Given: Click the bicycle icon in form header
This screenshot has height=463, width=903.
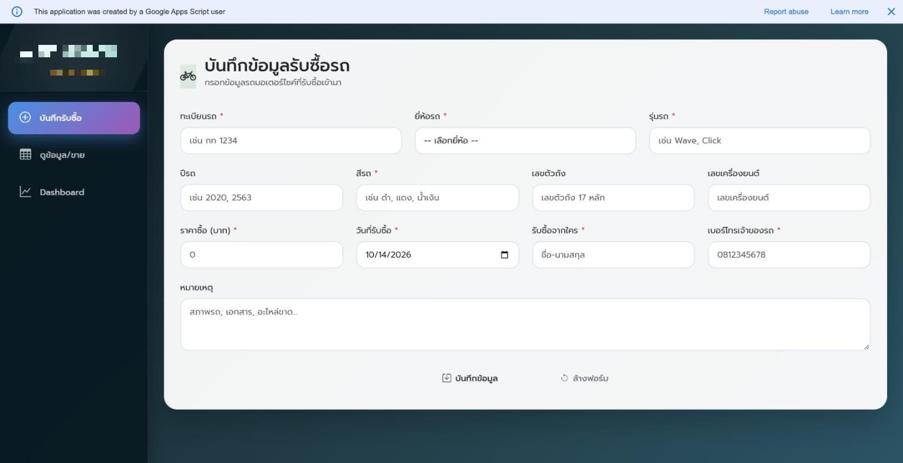Looking at the screenshot, I should [x=188, y=76].
